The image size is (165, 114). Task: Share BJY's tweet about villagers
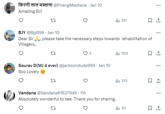(x=158, y=53)
